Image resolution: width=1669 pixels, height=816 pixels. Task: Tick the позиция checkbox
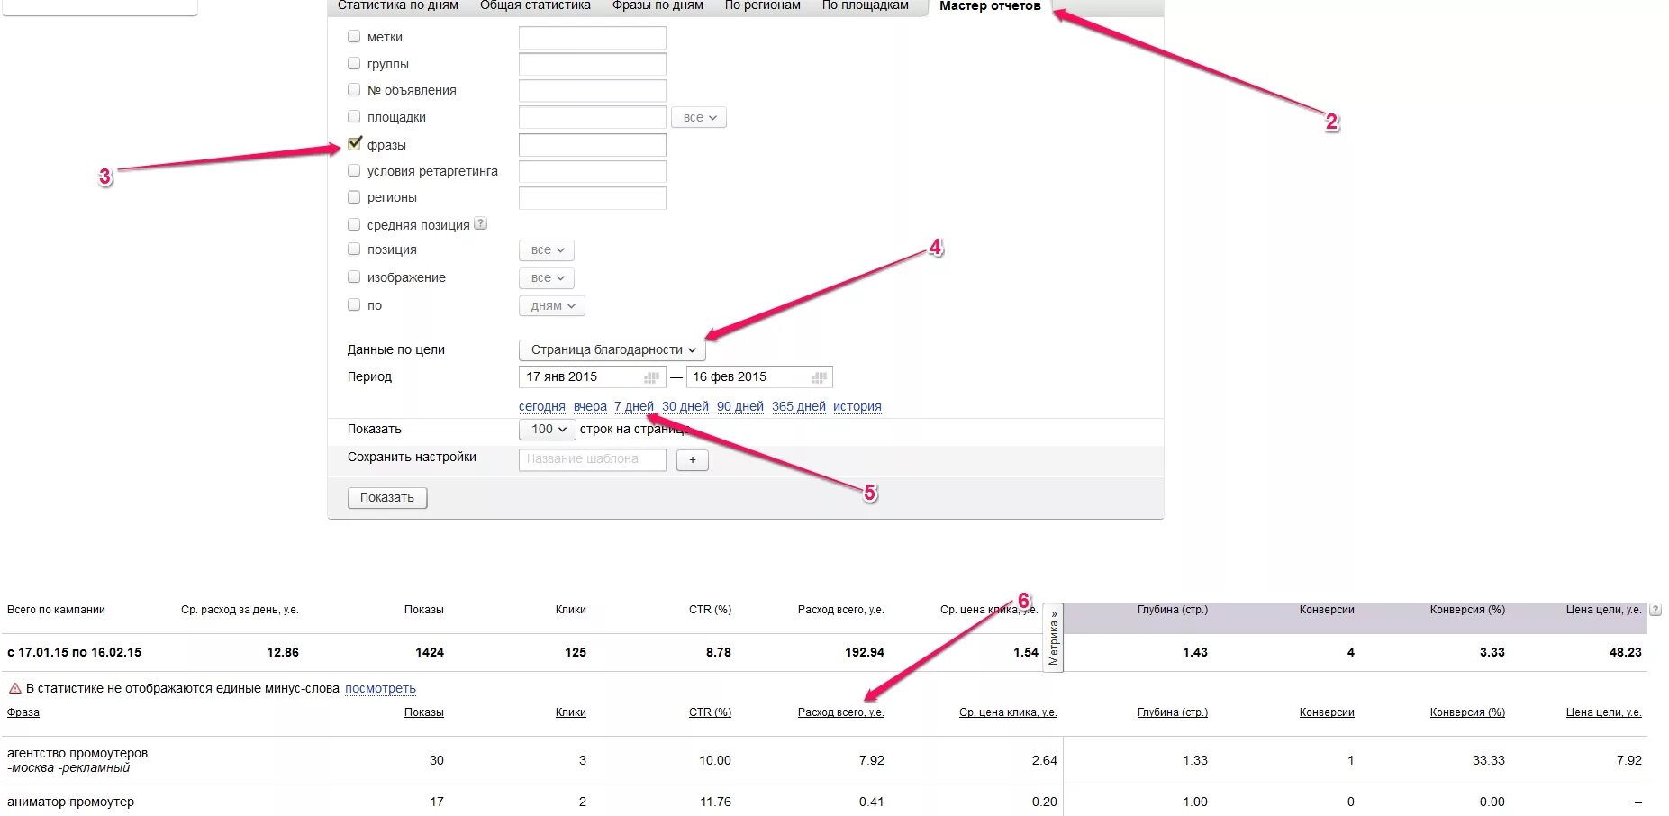(354, 249)
